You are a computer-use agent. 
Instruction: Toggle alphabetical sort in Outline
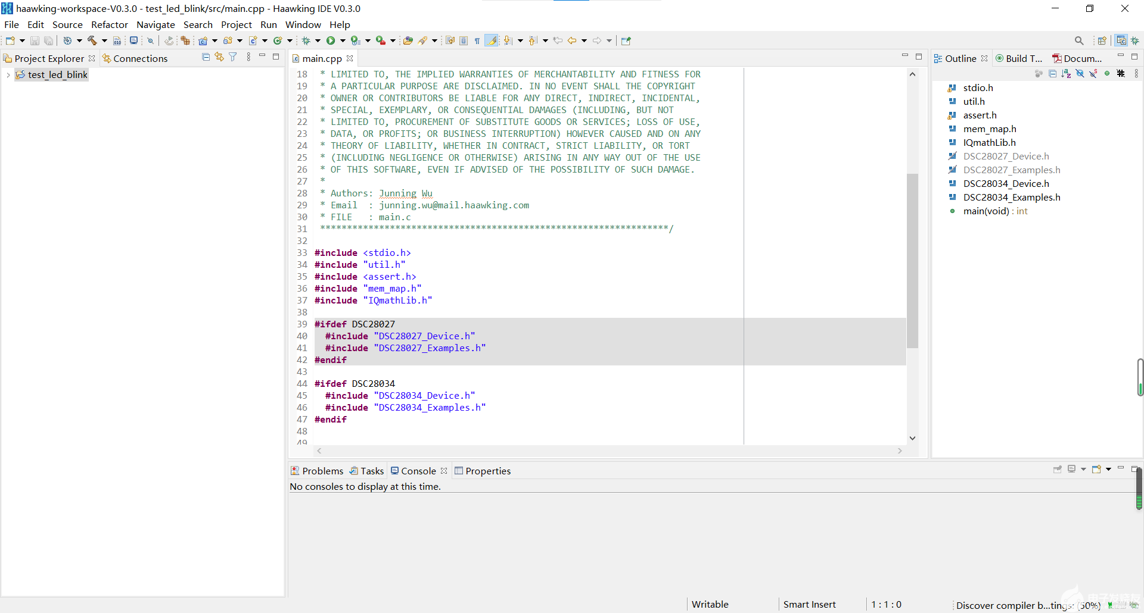tap(1066, 74)
